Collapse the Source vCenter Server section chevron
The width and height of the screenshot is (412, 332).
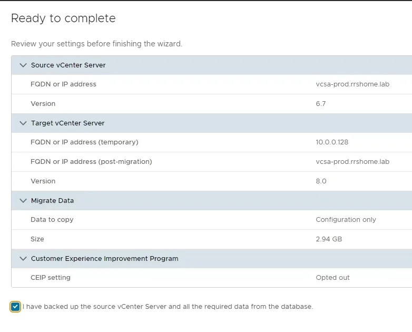(23, 65)
